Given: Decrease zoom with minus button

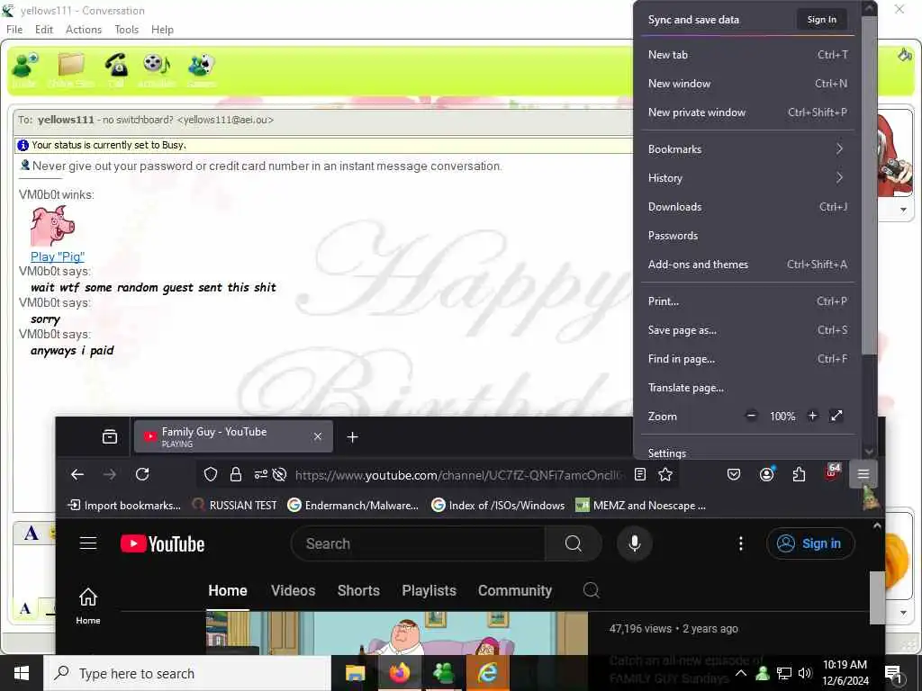Looking at the screenshot, I should coord(751,416).
